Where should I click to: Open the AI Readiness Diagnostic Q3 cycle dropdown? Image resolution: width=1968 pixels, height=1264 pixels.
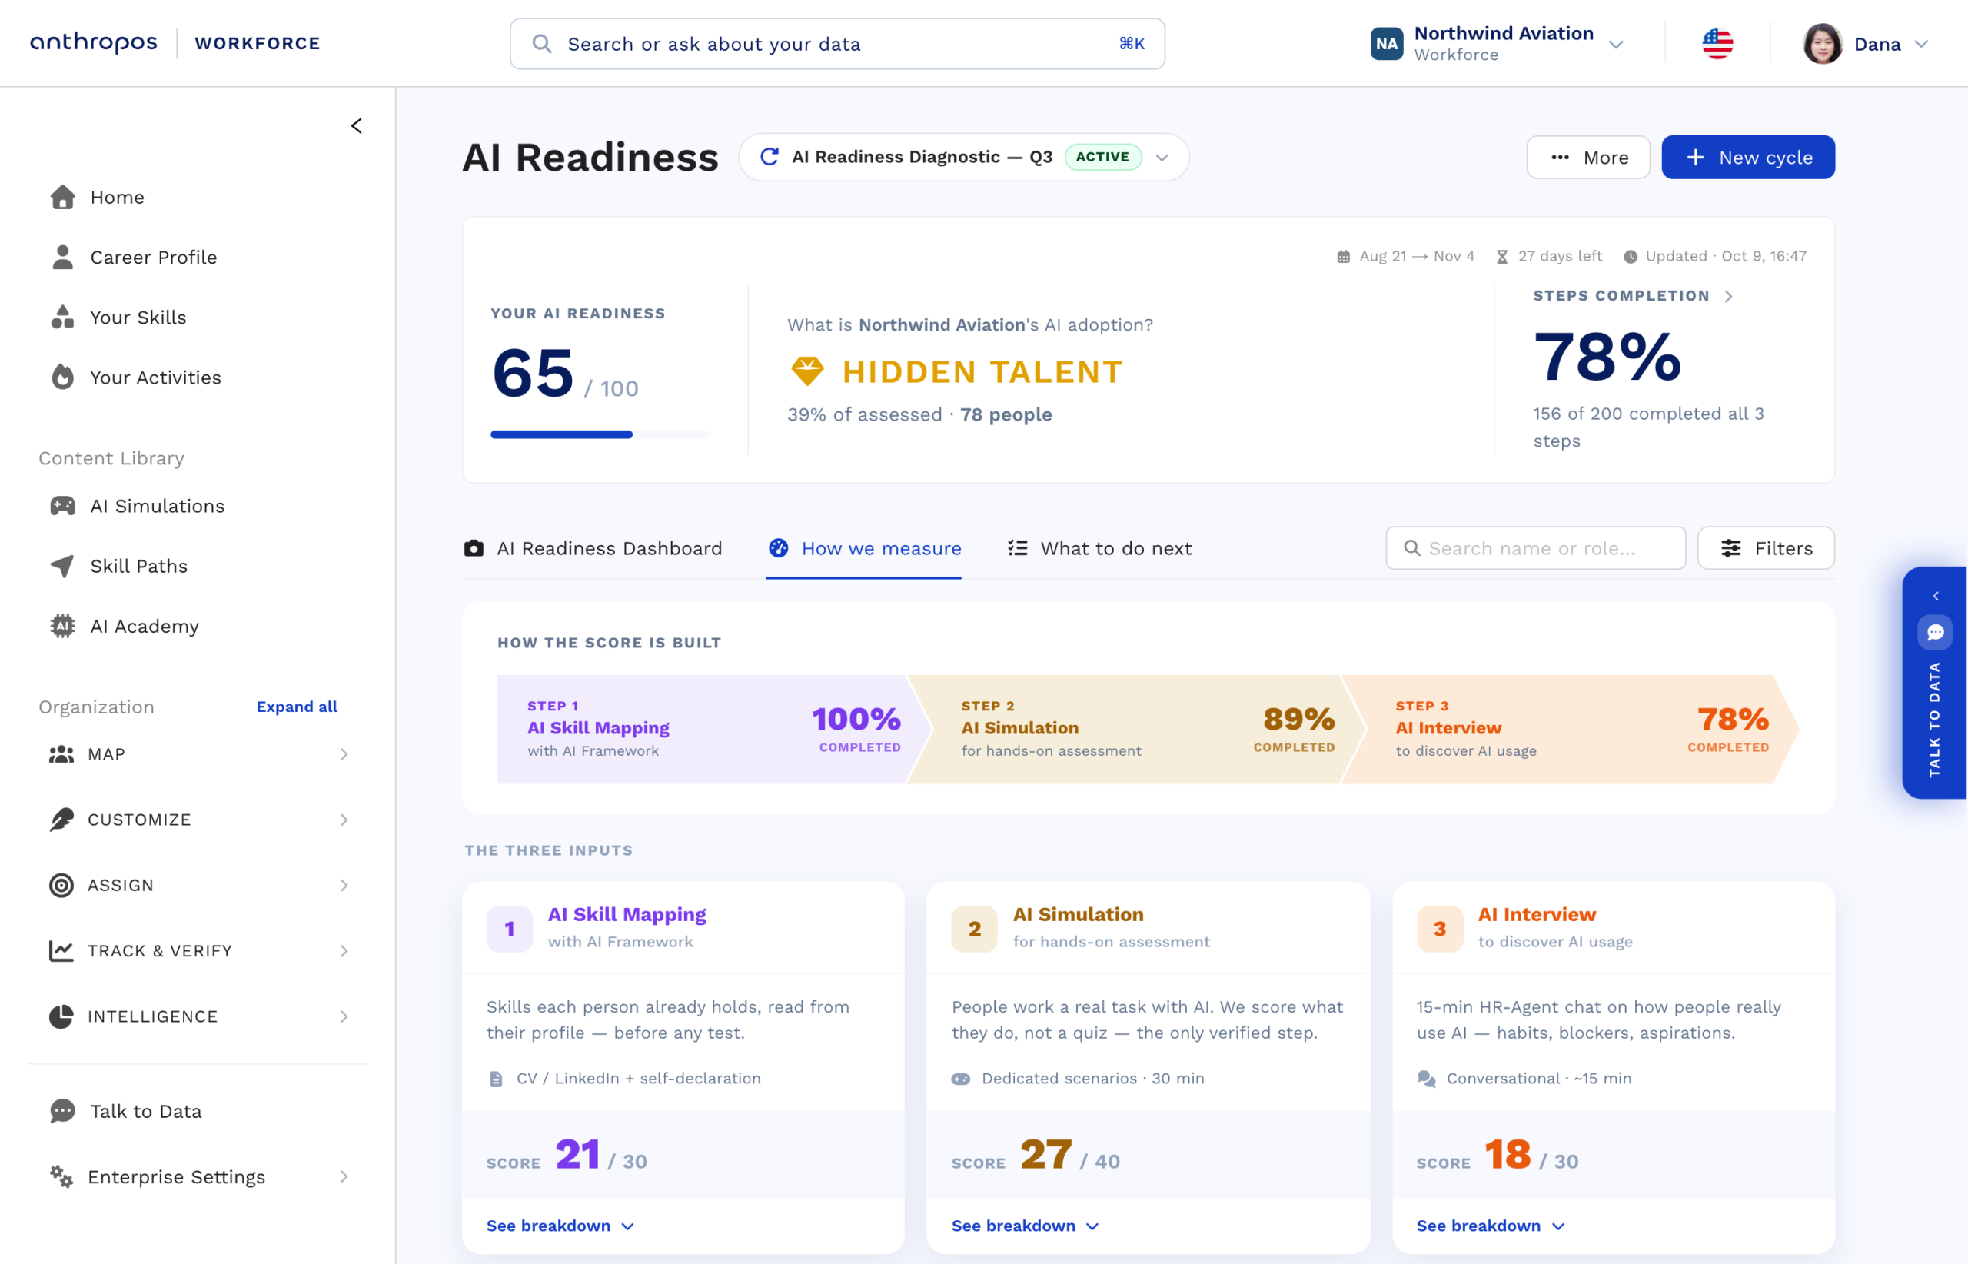[x=963, y=157]
